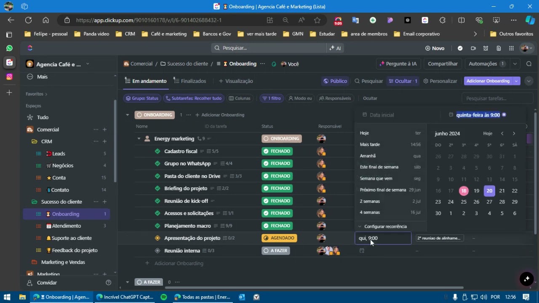Clear the quinta-feira às 9:00 due date
The width and height of the screenshot is (539, 303).
(504, 115)
